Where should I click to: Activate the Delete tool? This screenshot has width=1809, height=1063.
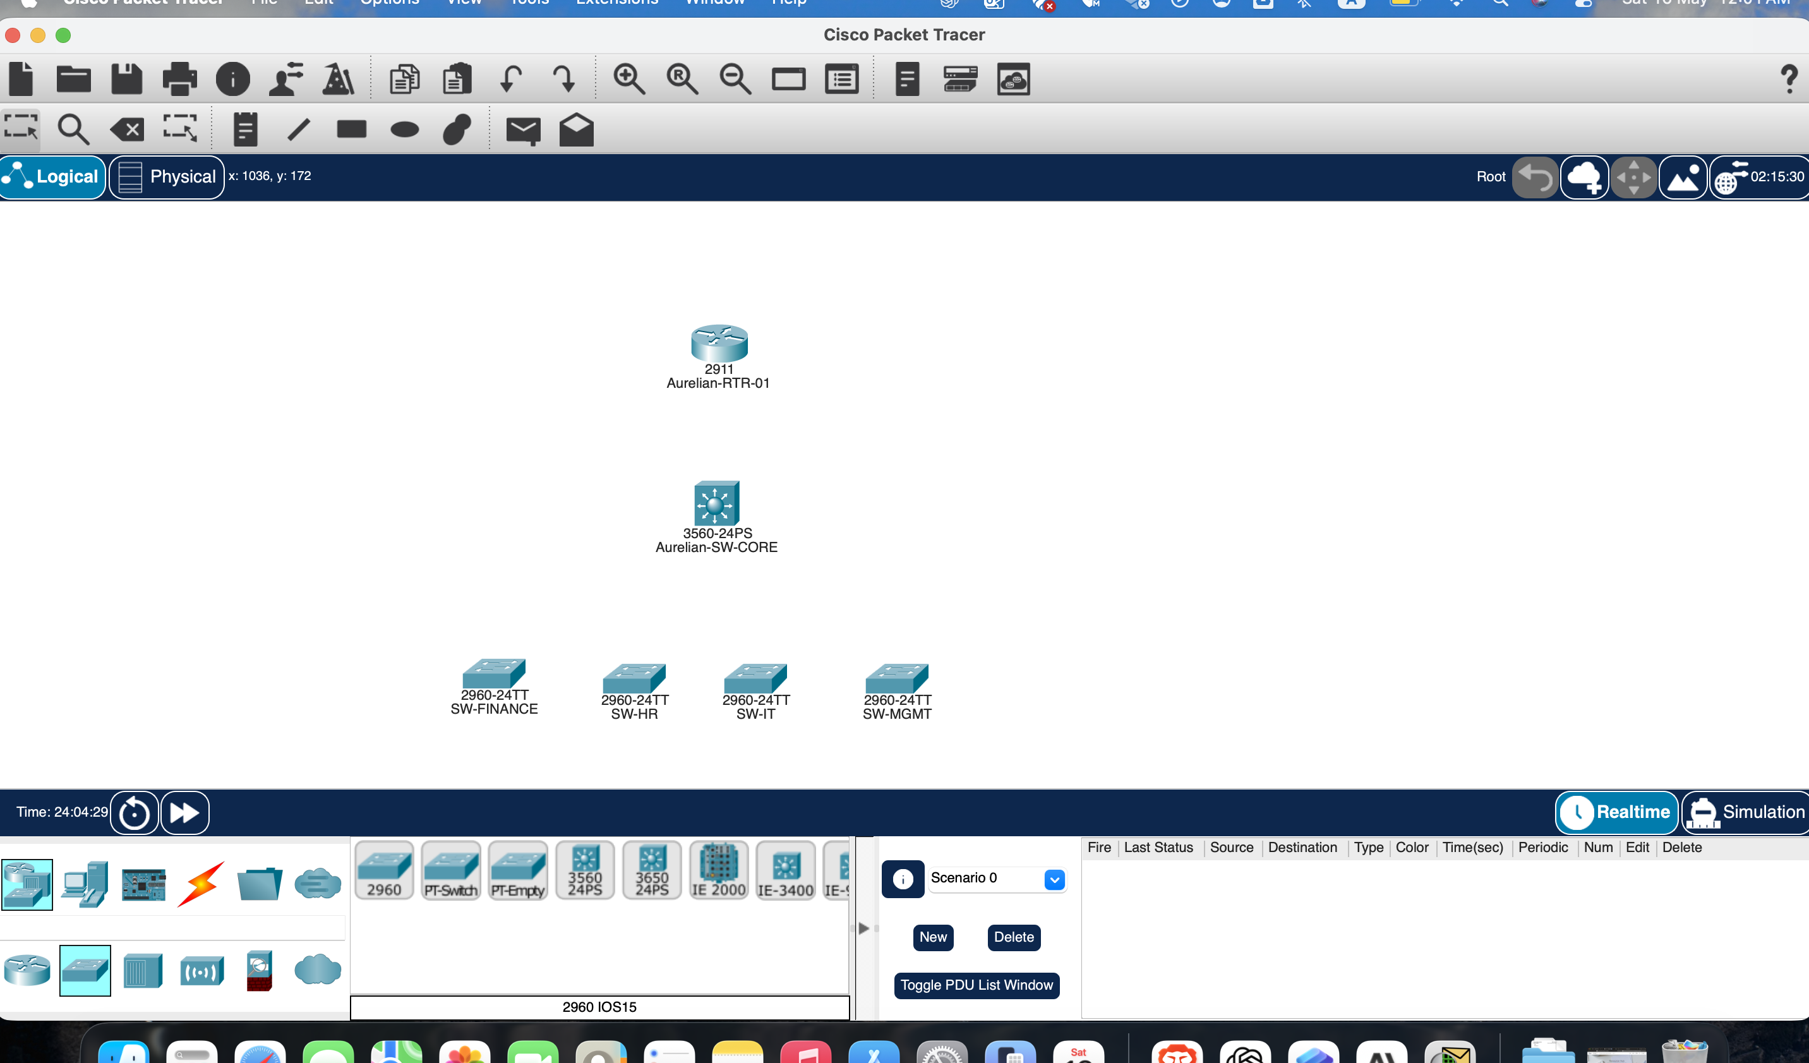(x=127, y=130)
